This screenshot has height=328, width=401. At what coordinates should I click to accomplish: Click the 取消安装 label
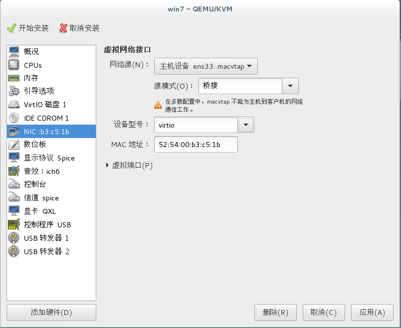coord(84,28)
